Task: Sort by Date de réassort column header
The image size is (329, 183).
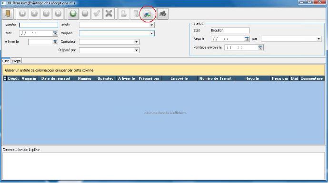Action: tap(56, 78)
